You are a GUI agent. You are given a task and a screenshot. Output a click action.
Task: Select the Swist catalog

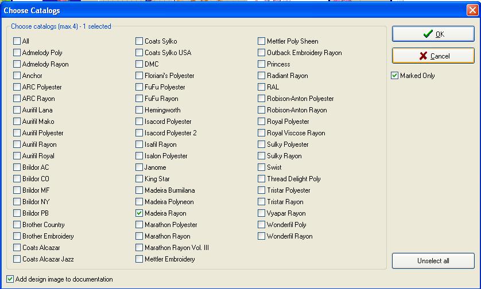point(261,167)
